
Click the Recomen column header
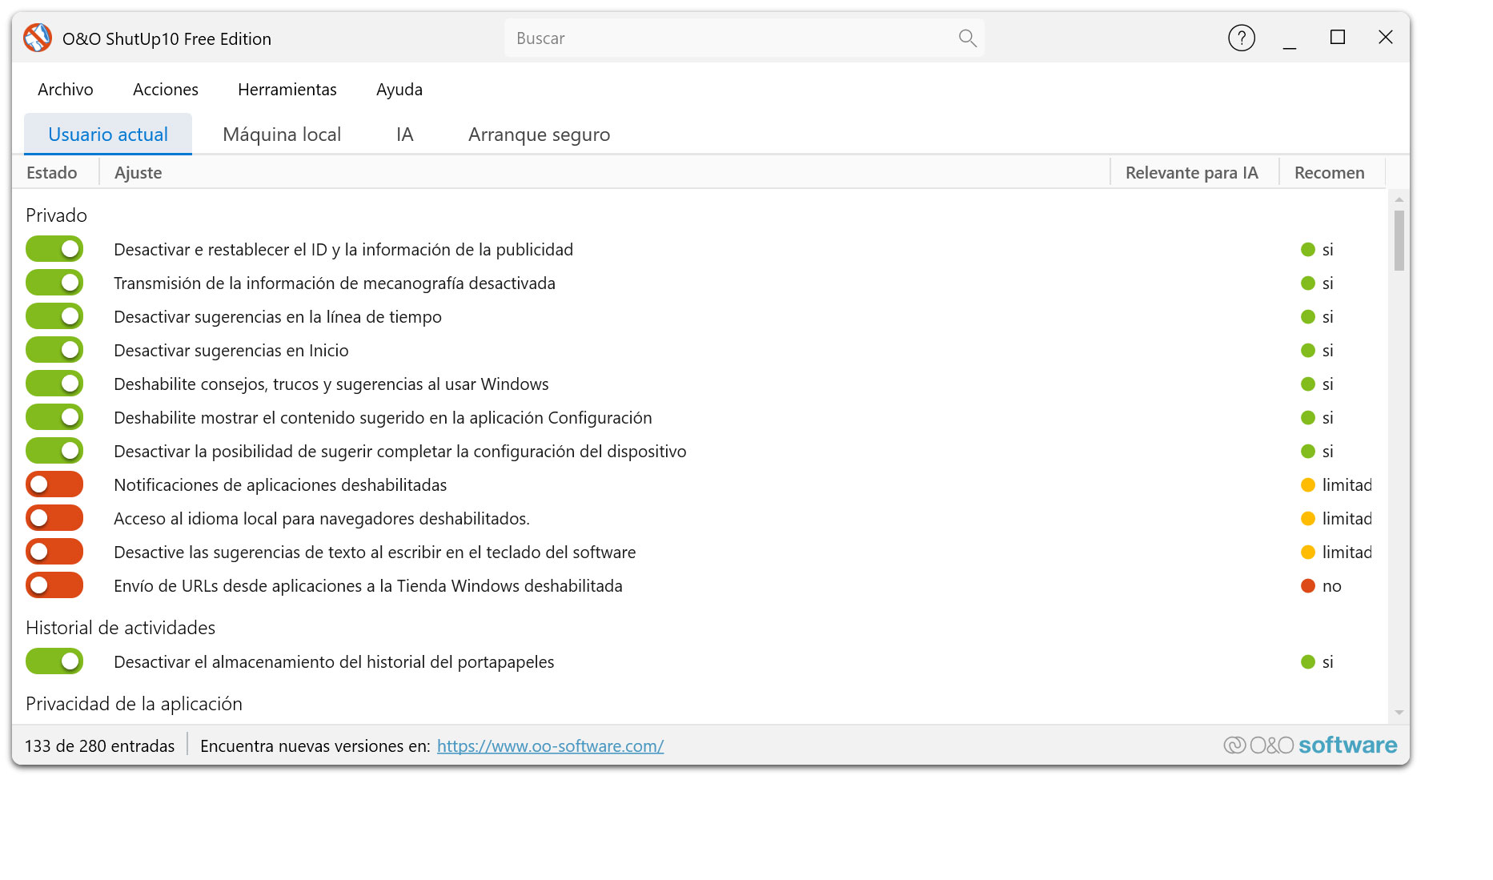1332,172
